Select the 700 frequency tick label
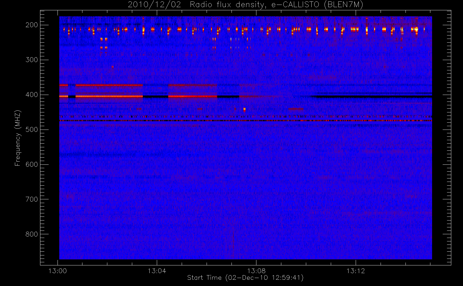 coord(31,199)
